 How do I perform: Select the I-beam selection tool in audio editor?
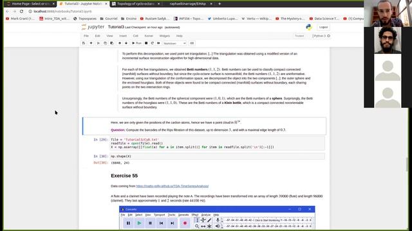pyautogui.click(x=197, y=220)
